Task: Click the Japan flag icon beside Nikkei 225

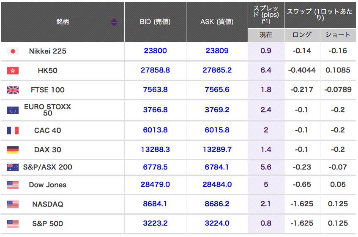Action: (x=13, y=51)
